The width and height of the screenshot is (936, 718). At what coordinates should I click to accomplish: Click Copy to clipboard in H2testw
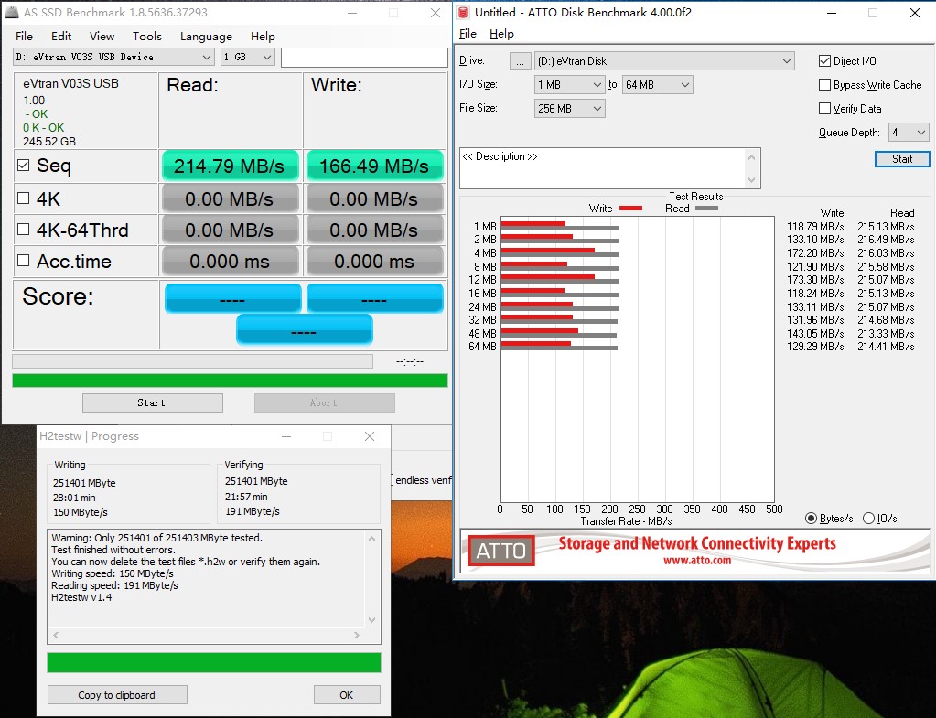pos(117,695)
